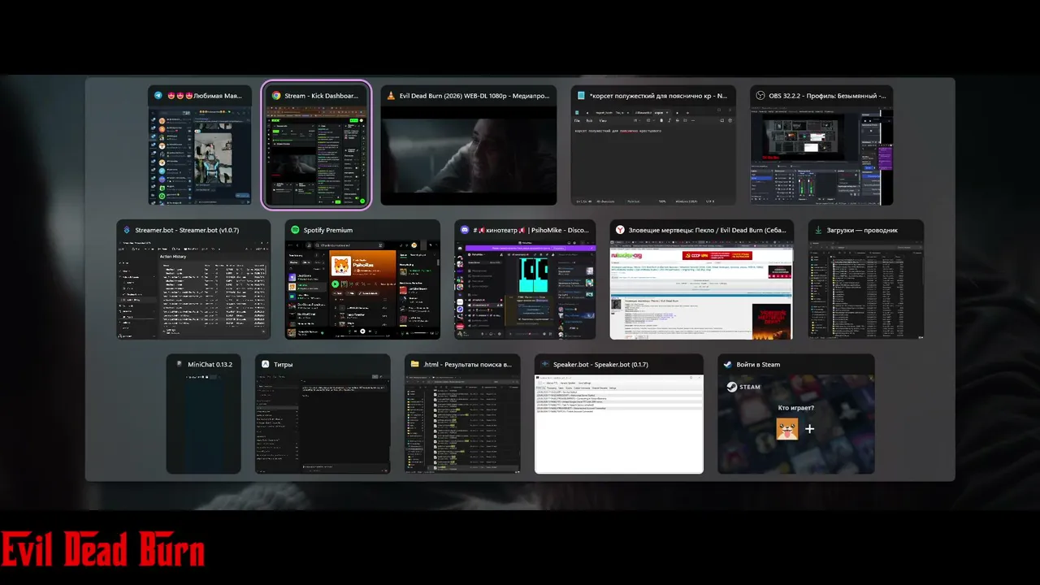
Task: Click the Steam icon beside Войти в Steam
Action: [728, 365]
